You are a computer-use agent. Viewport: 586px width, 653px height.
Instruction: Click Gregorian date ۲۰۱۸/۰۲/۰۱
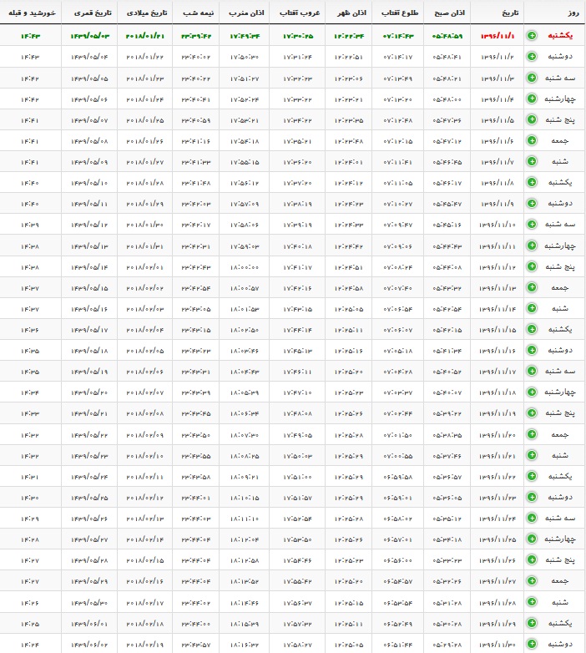click(x=145, y=267)
